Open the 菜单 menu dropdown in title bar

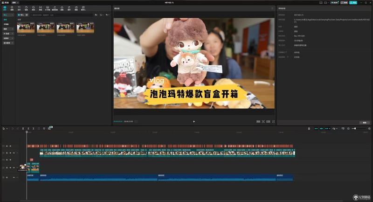(15, 2)
